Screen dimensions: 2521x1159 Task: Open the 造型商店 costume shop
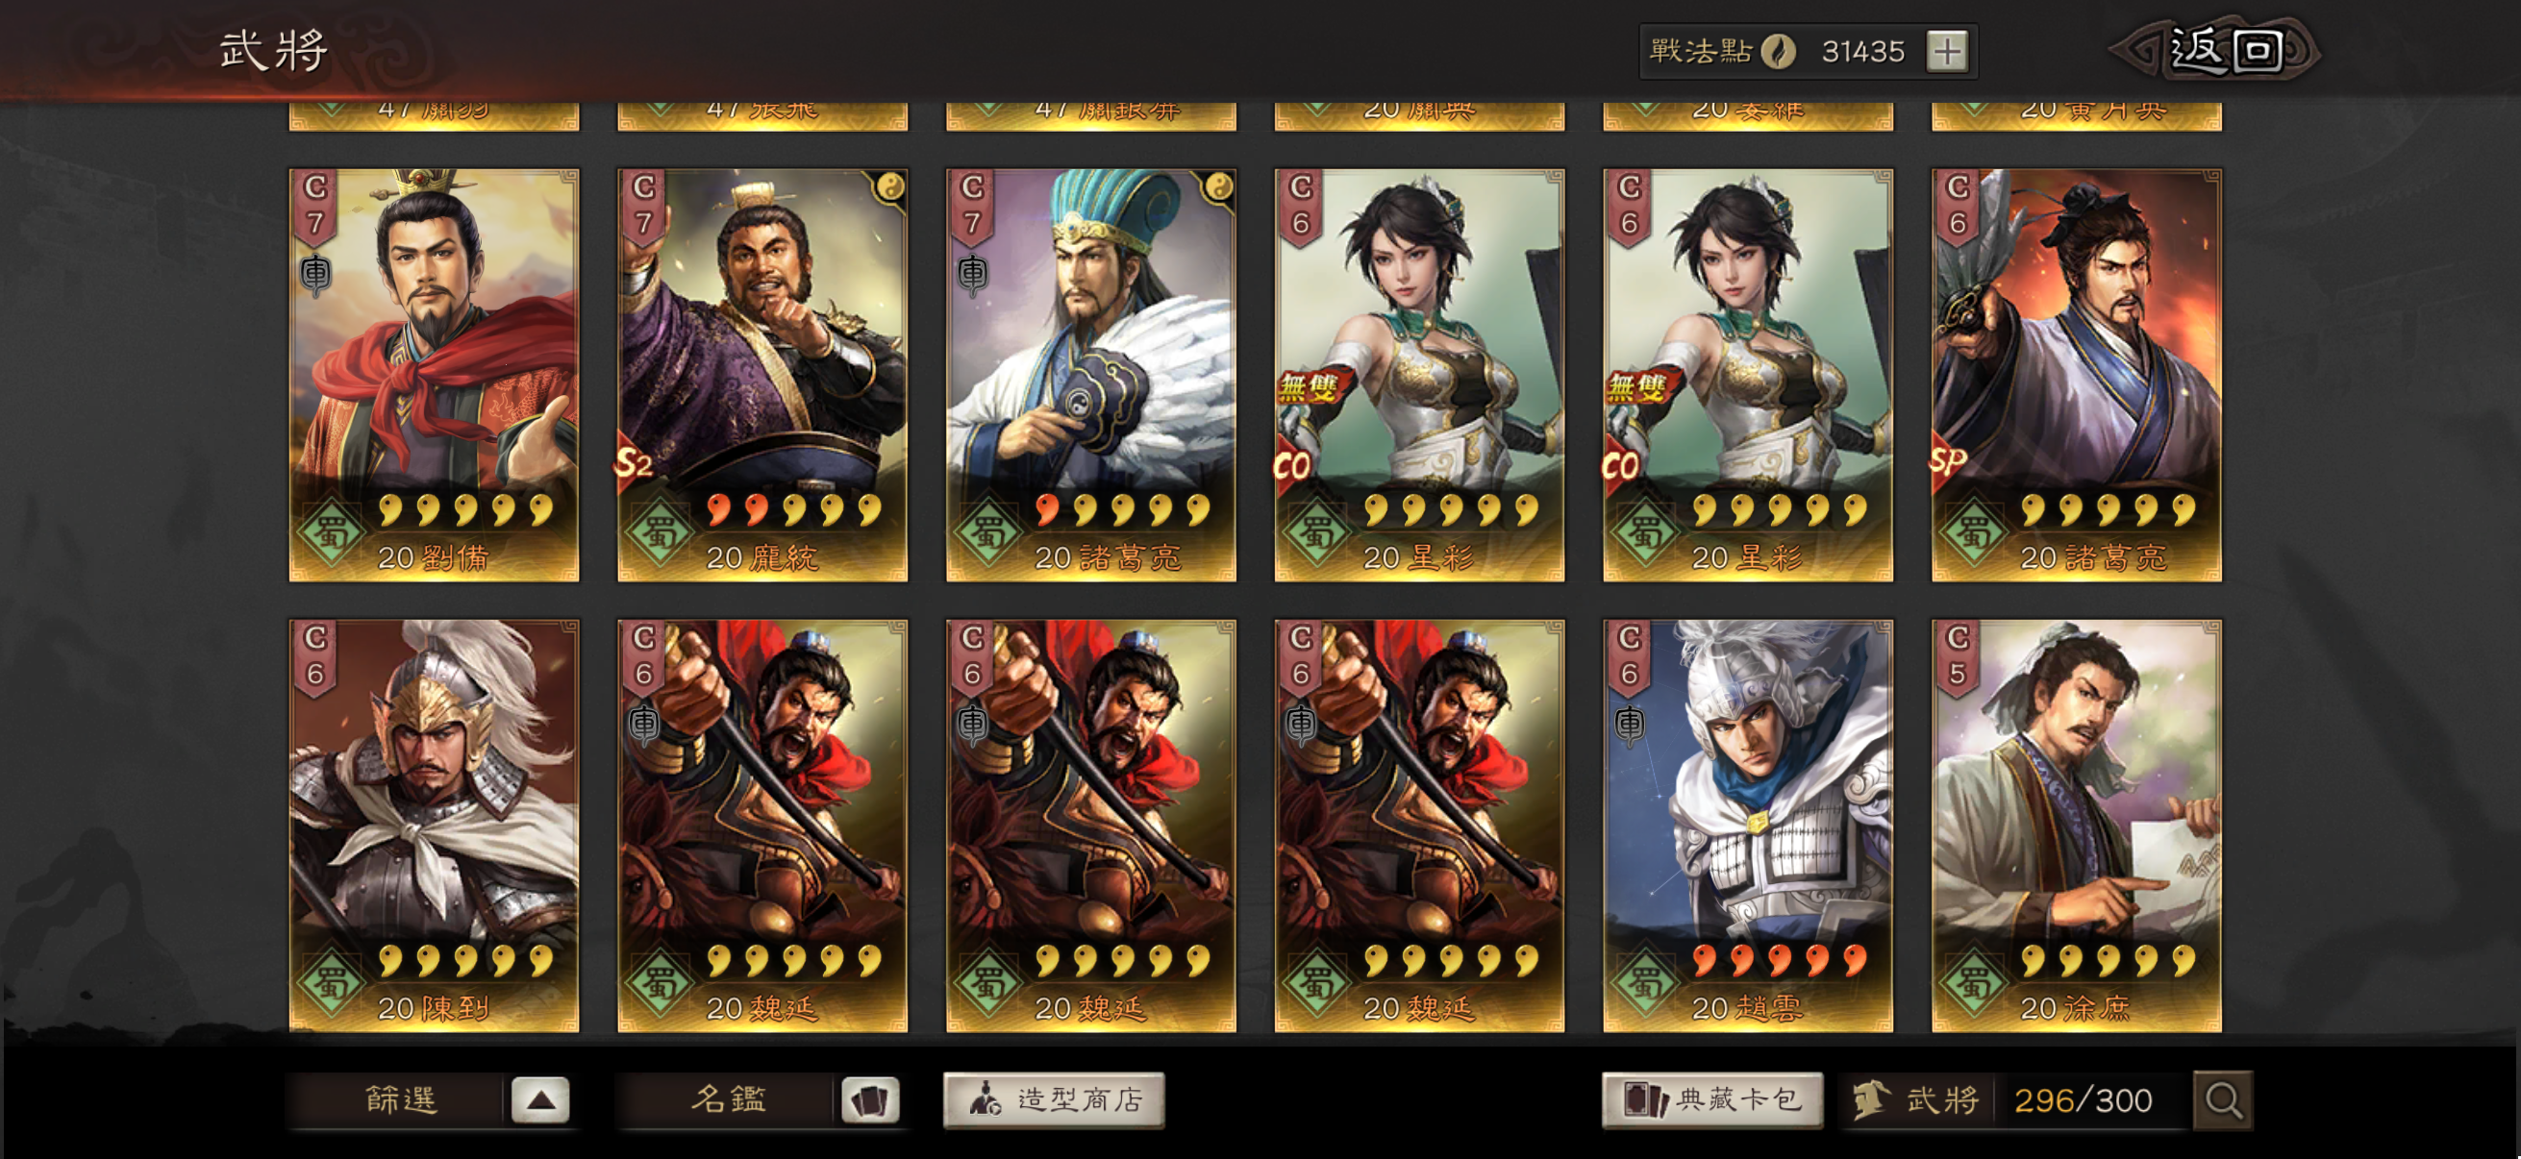coord(1054,1100)
